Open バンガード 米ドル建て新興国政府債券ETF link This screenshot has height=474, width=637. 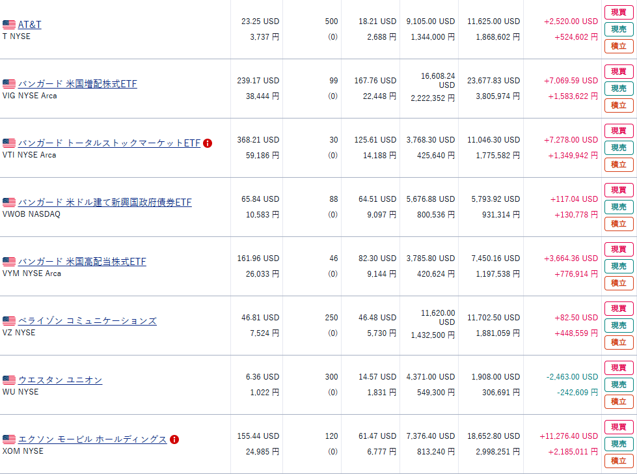click(105, 202)
